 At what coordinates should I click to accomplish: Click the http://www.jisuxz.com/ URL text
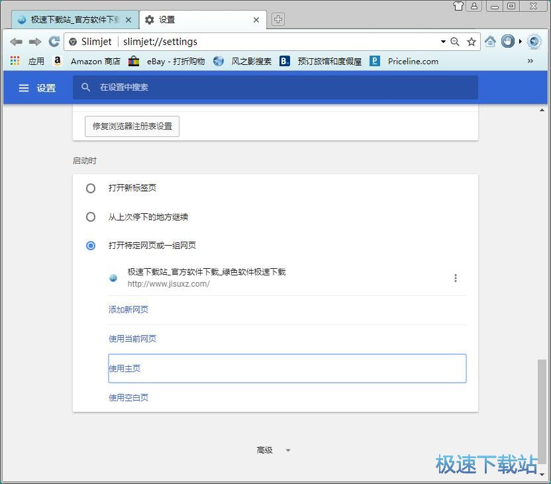[x=169, y=284]
